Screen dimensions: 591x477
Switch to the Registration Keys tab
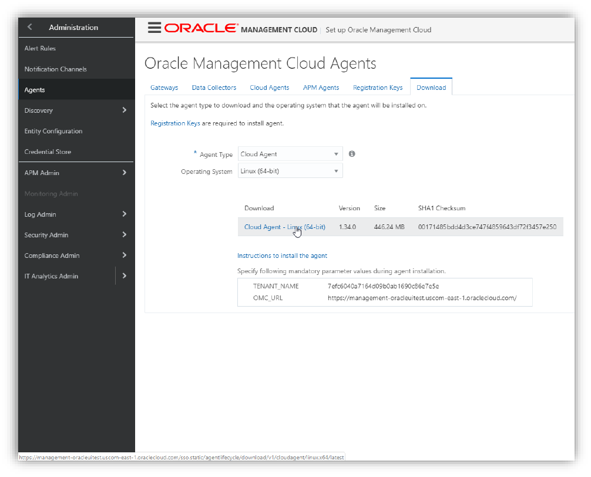click(378, 88)
